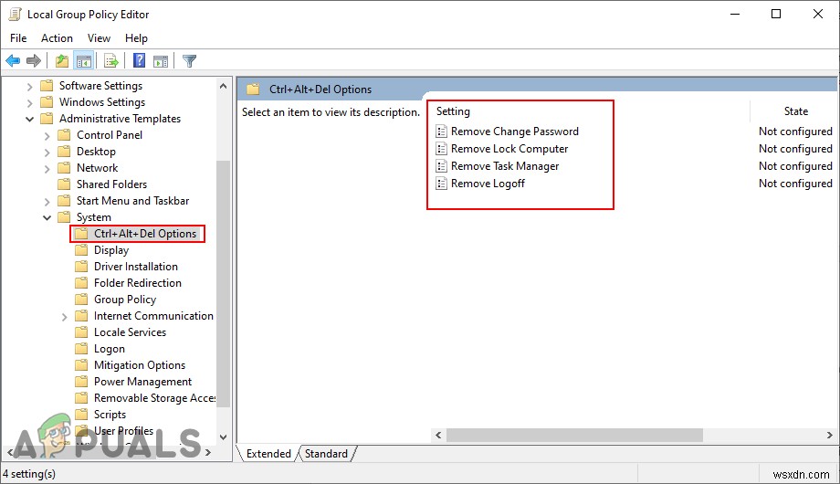The height and width of the screenshot is (484, 840).
Task: Collapse the System tree node
Action: [x=47, y=217]
